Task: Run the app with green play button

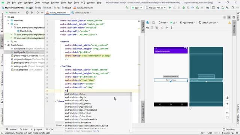Action: [170, 7]
